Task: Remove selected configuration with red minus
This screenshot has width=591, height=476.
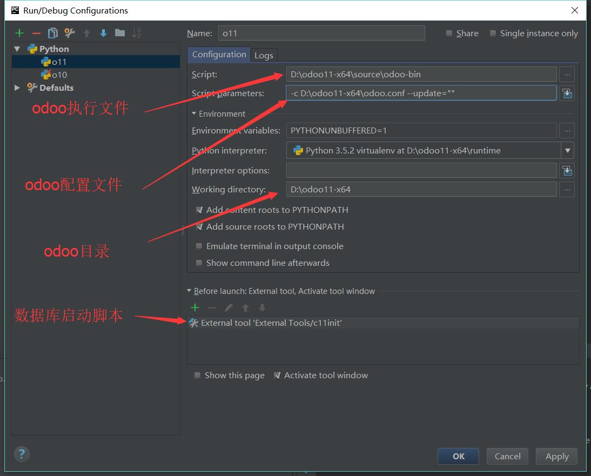Action: click(x=36, y=33)
